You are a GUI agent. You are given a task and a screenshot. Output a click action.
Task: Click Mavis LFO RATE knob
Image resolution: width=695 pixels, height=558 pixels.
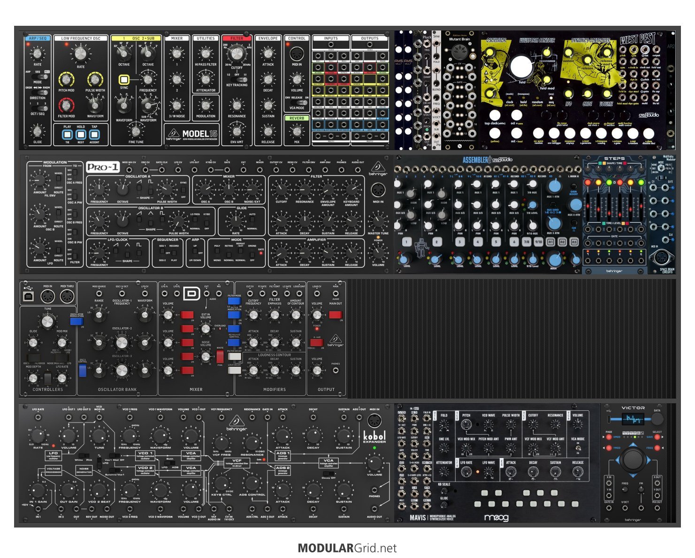click(x=466, y=472)
